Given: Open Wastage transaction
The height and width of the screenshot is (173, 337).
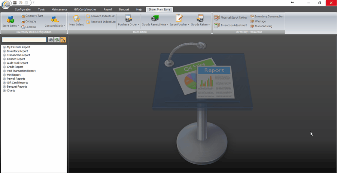Looking at the screenshot, I should 258,21.
